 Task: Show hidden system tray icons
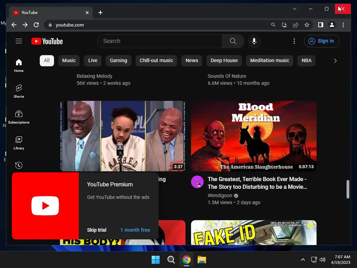coord(303,260)
